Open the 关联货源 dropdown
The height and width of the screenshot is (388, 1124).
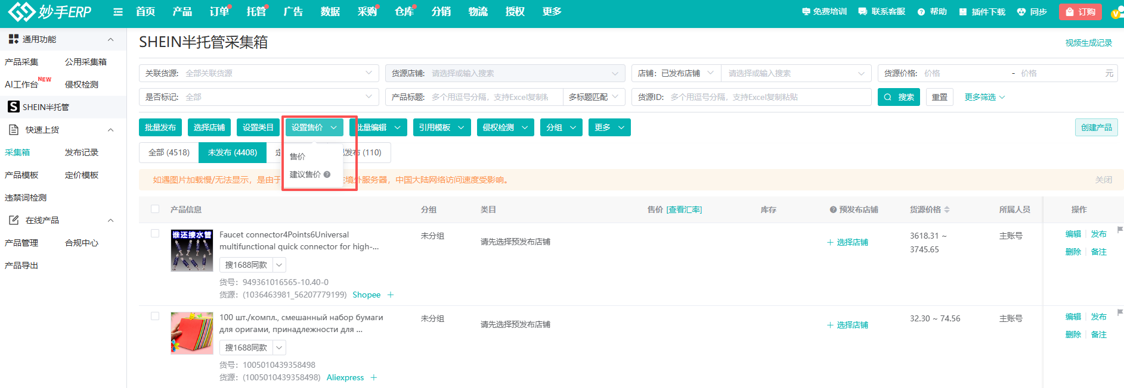coord(259,73)
